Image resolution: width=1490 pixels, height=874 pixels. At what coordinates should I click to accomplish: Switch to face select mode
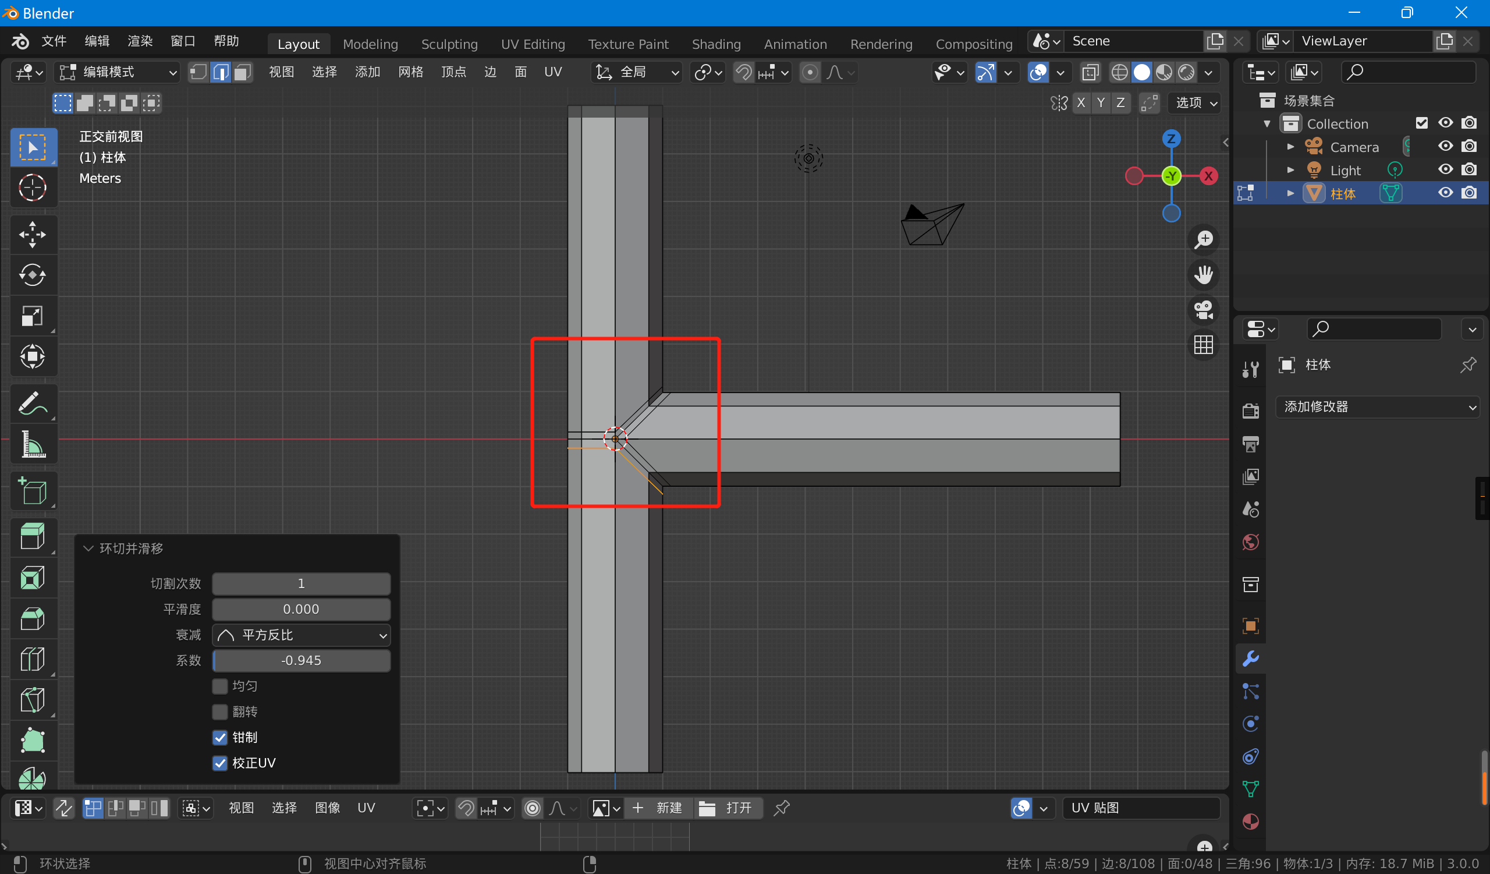(x=243, y=72)
